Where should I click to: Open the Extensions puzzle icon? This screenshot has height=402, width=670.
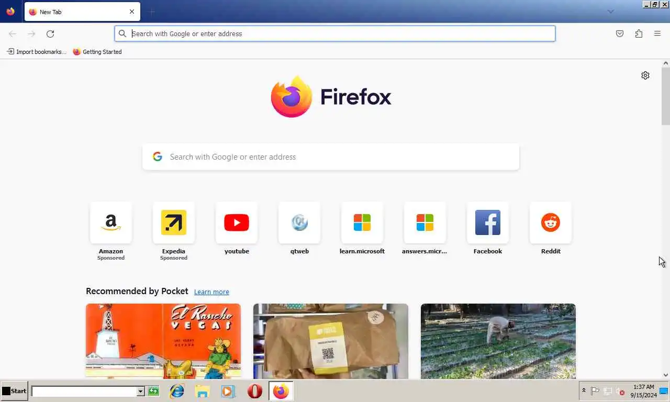tap(639, 33)
